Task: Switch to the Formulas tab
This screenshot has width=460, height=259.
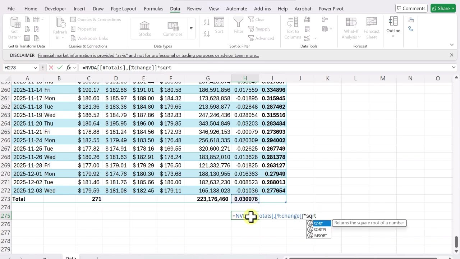Action: [x=153, y=9]
